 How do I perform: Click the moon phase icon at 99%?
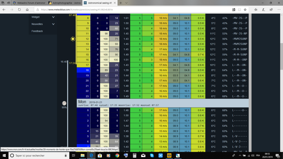pyautogui.click(x=64, y=103)
